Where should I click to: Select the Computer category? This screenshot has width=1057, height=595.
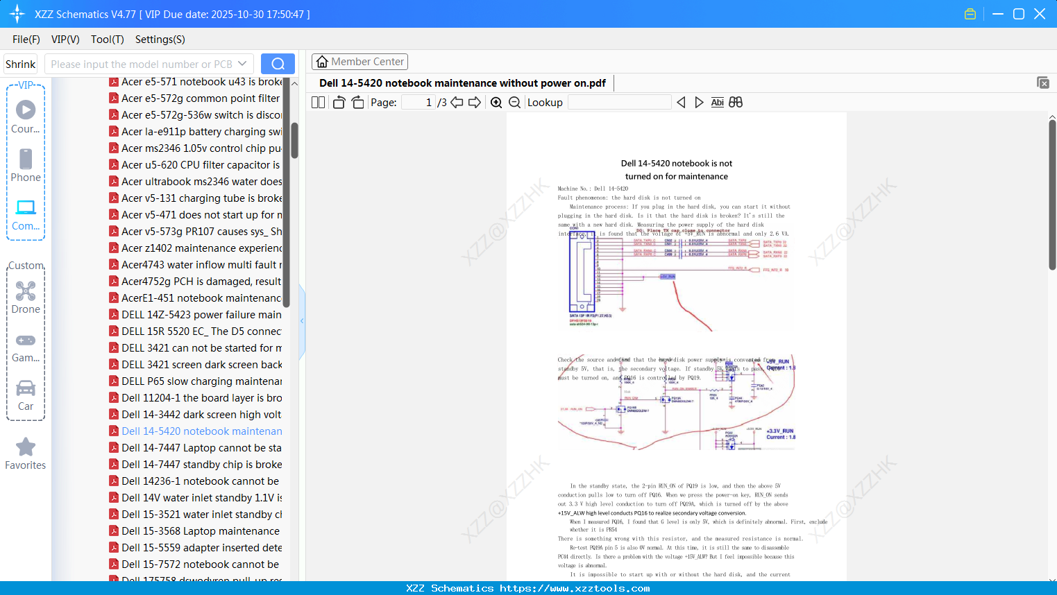[x=26, y=214]
